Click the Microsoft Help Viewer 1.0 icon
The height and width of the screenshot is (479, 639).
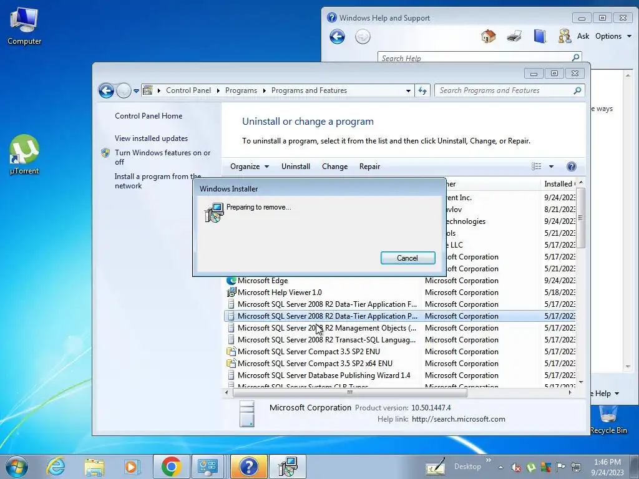[x=232, y=292]
